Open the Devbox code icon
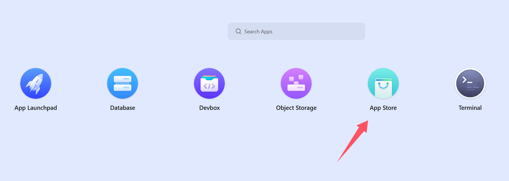Viewport: 509px width, 181px height. point(209,83)
